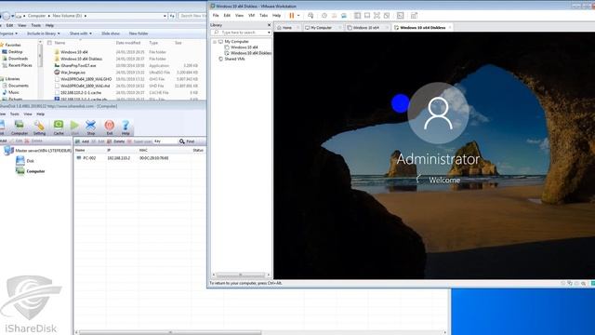This screenshot has width=595, height=335.
Task: Sort Explorer files by Date modified column
Action: [x=128, y=43]
